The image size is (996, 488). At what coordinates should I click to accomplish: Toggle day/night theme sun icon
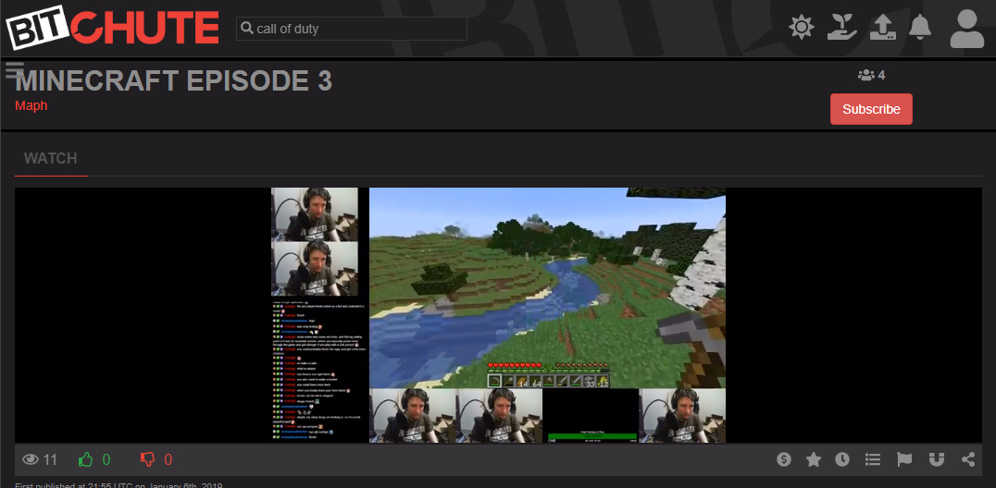[x=801, y=28]
